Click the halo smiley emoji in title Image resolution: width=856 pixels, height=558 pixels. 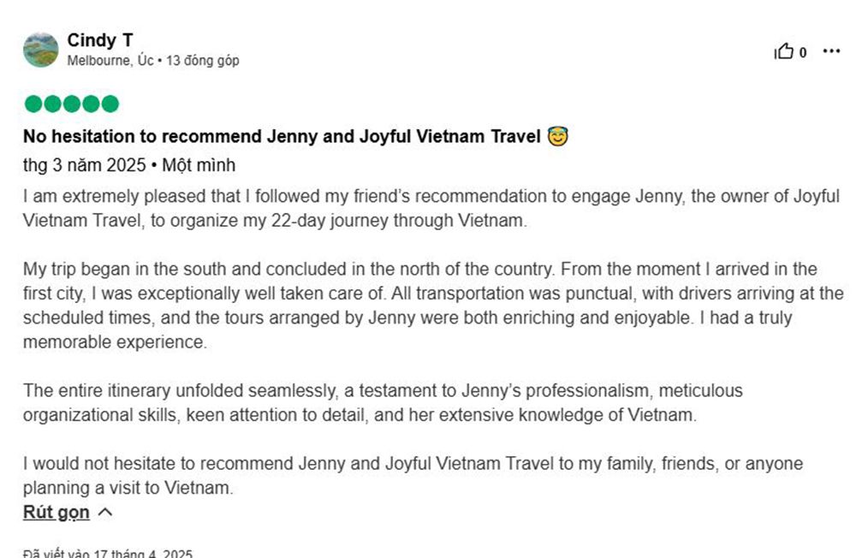[x=557, y=136]
